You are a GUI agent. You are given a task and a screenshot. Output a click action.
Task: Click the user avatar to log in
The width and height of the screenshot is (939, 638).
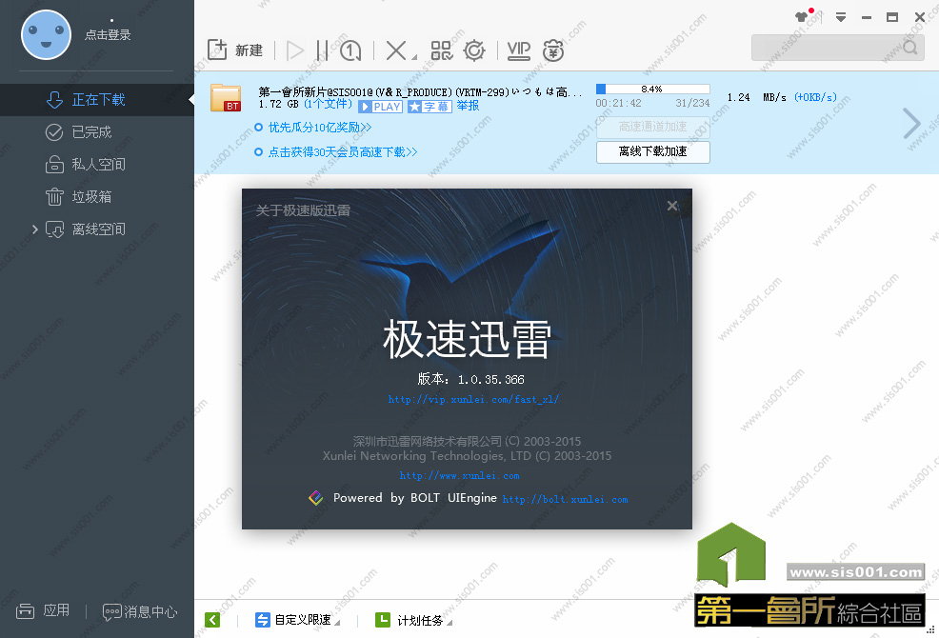46,34
